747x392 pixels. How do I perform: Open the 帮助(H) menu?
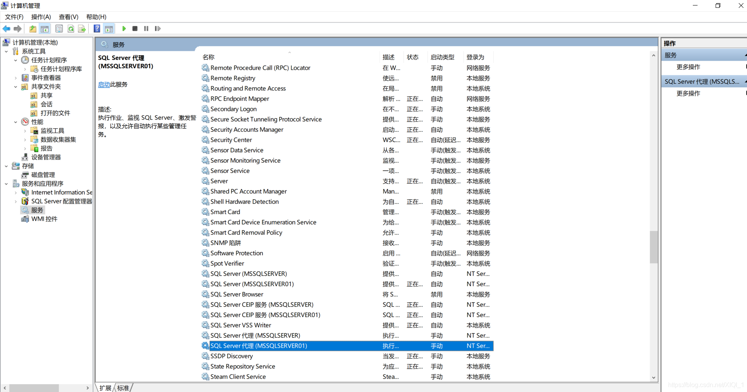pos(96,17)
